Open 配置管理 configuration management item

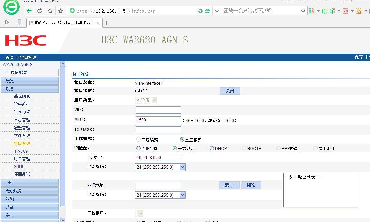pyautogui.click(x=22, y=128)
